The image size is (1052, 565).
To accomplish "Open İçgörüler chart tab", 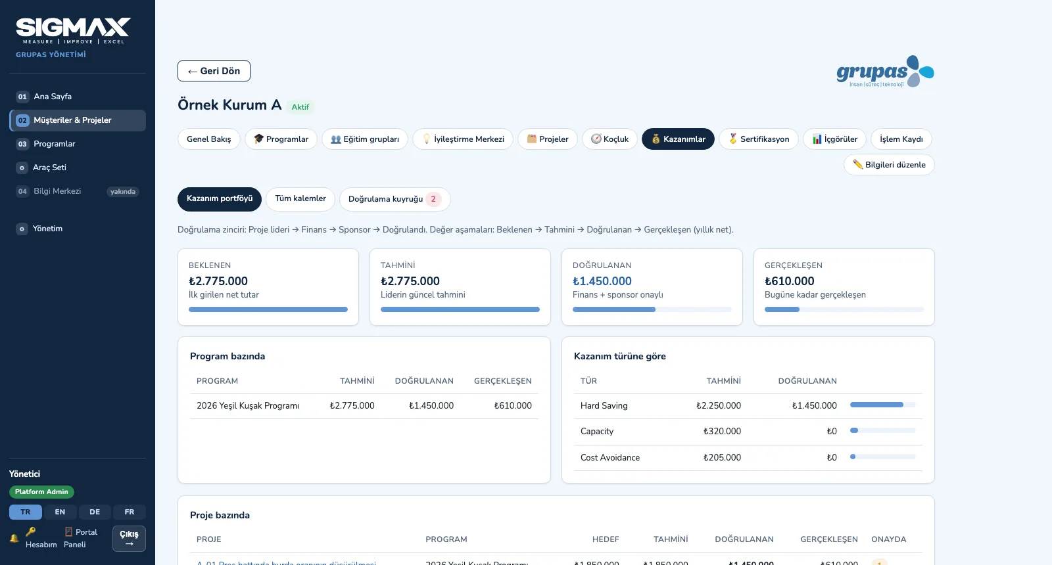I will (x=835, y=139).
